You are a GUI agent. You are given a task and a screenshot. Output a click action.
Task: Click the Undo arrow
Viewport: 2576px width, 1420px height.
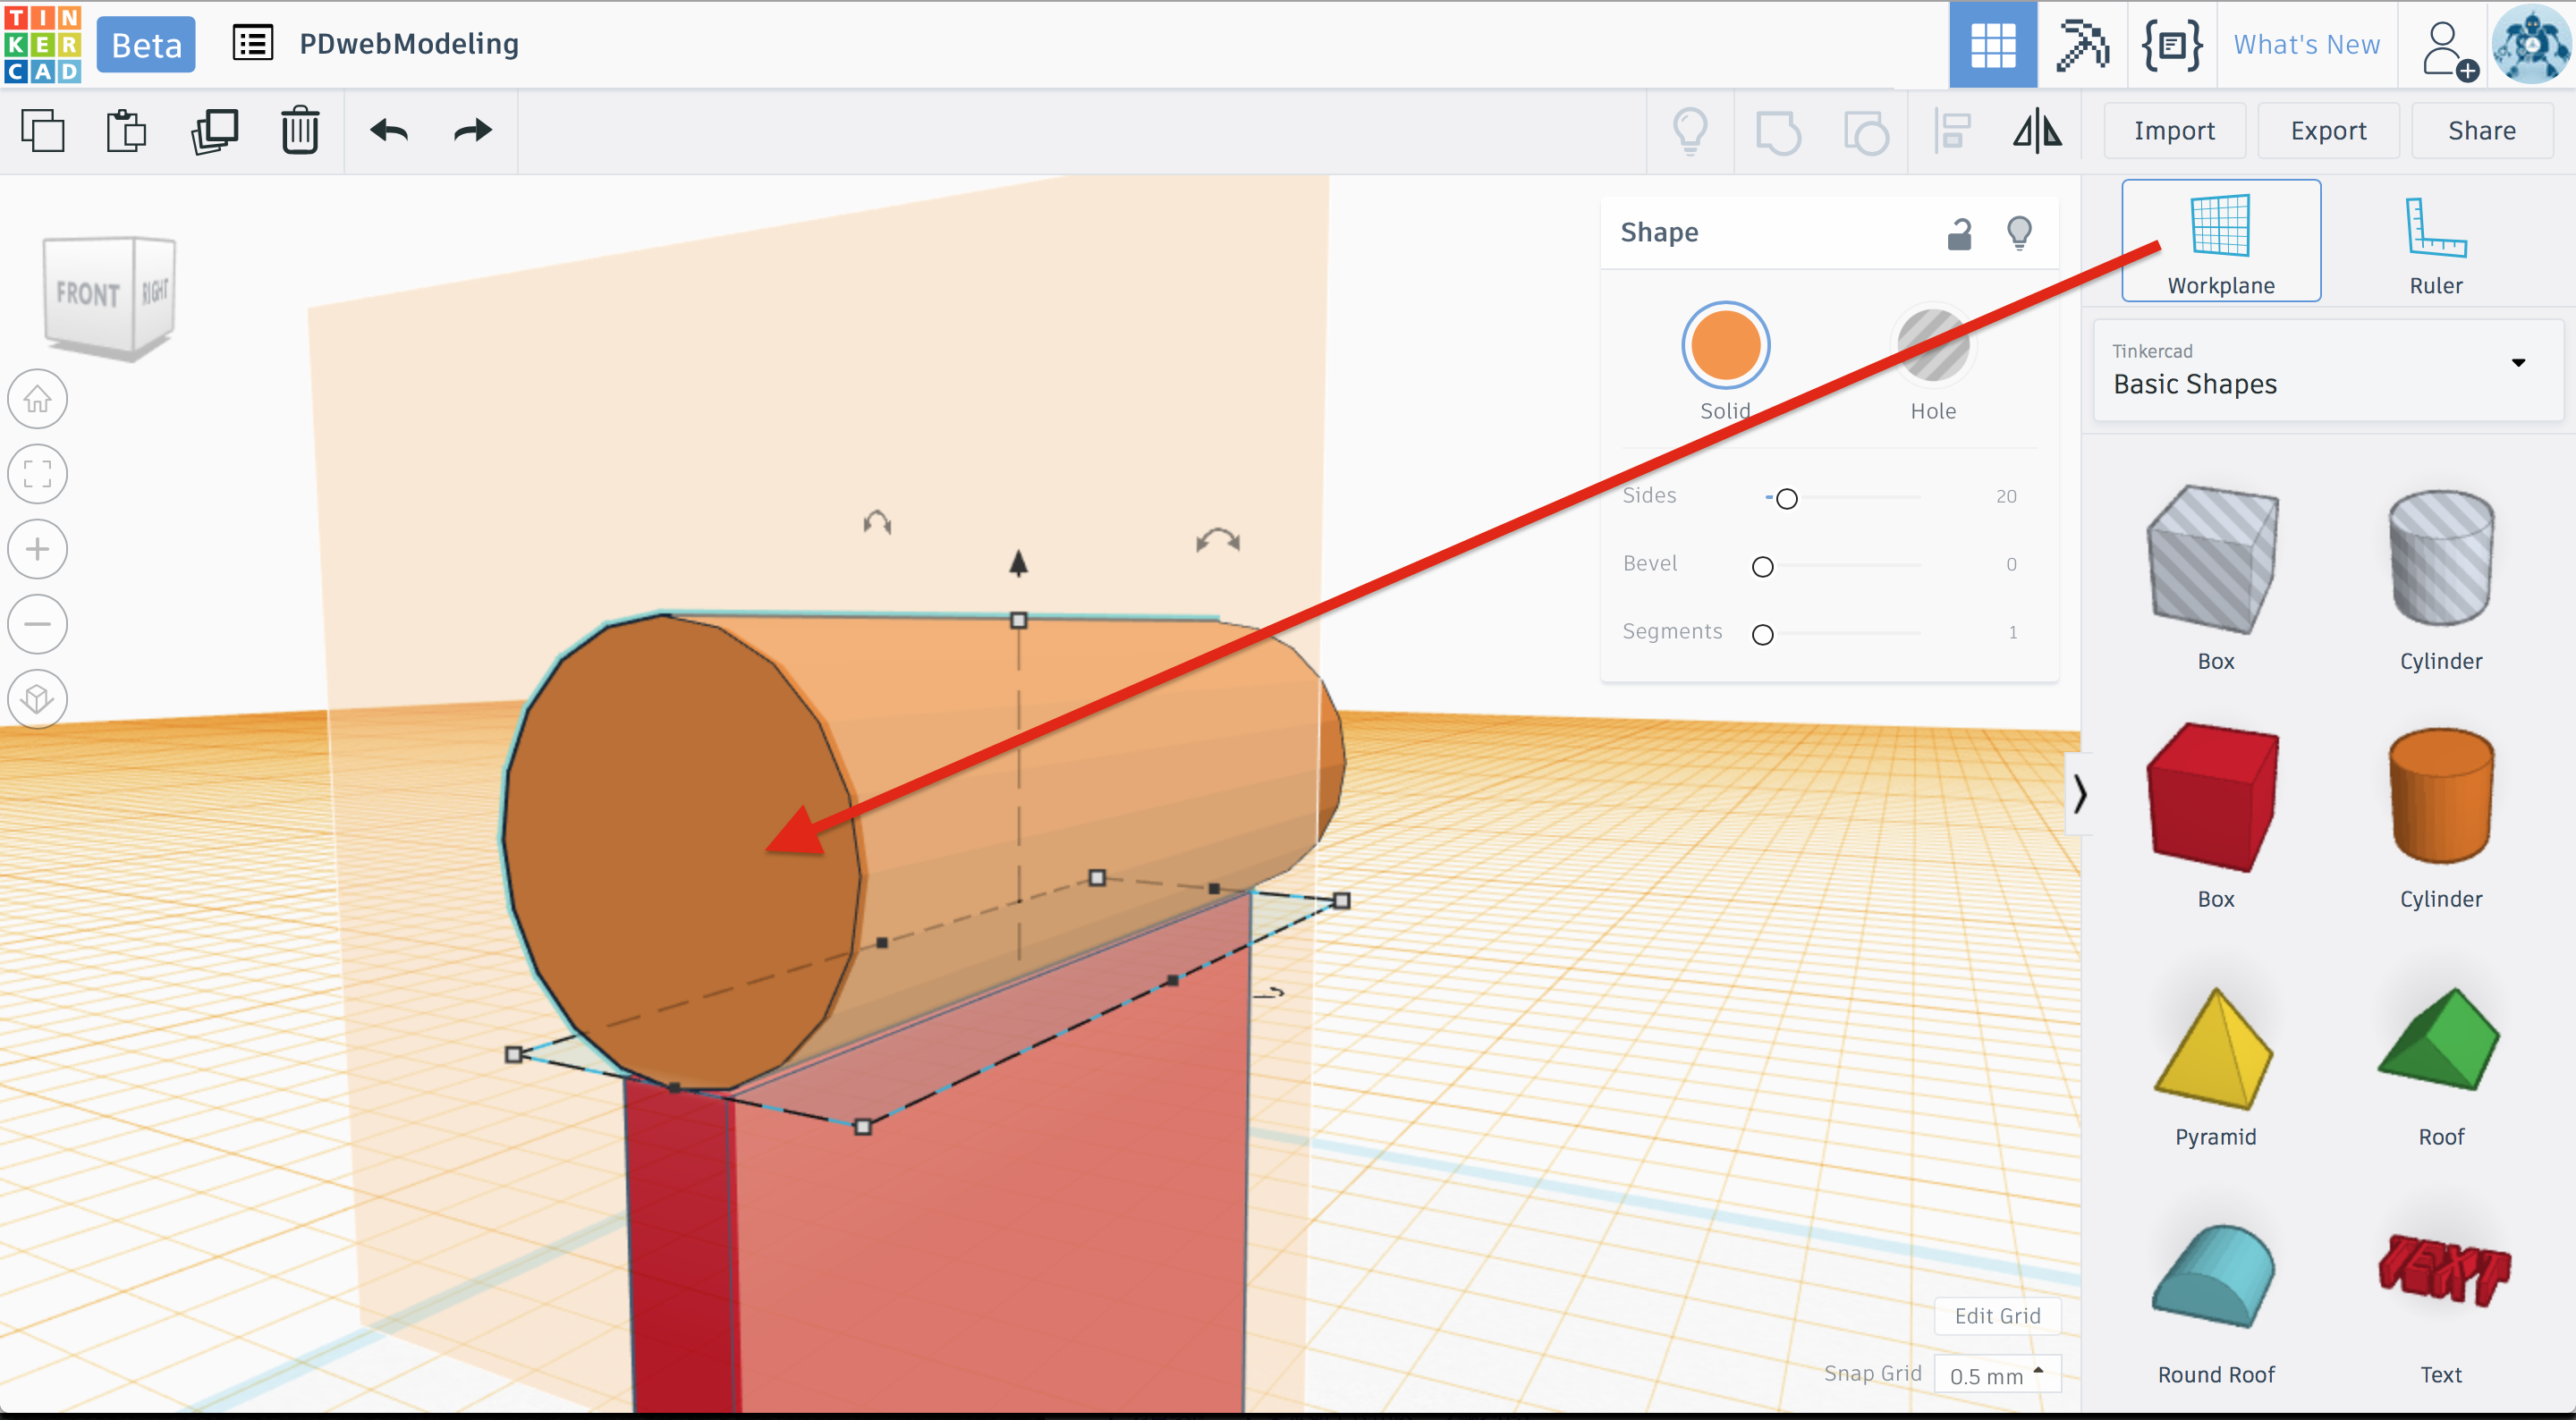click(389, 131)
